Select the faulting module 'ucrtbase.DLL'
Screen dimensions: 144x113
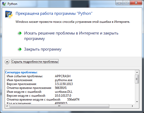(64, 92)
